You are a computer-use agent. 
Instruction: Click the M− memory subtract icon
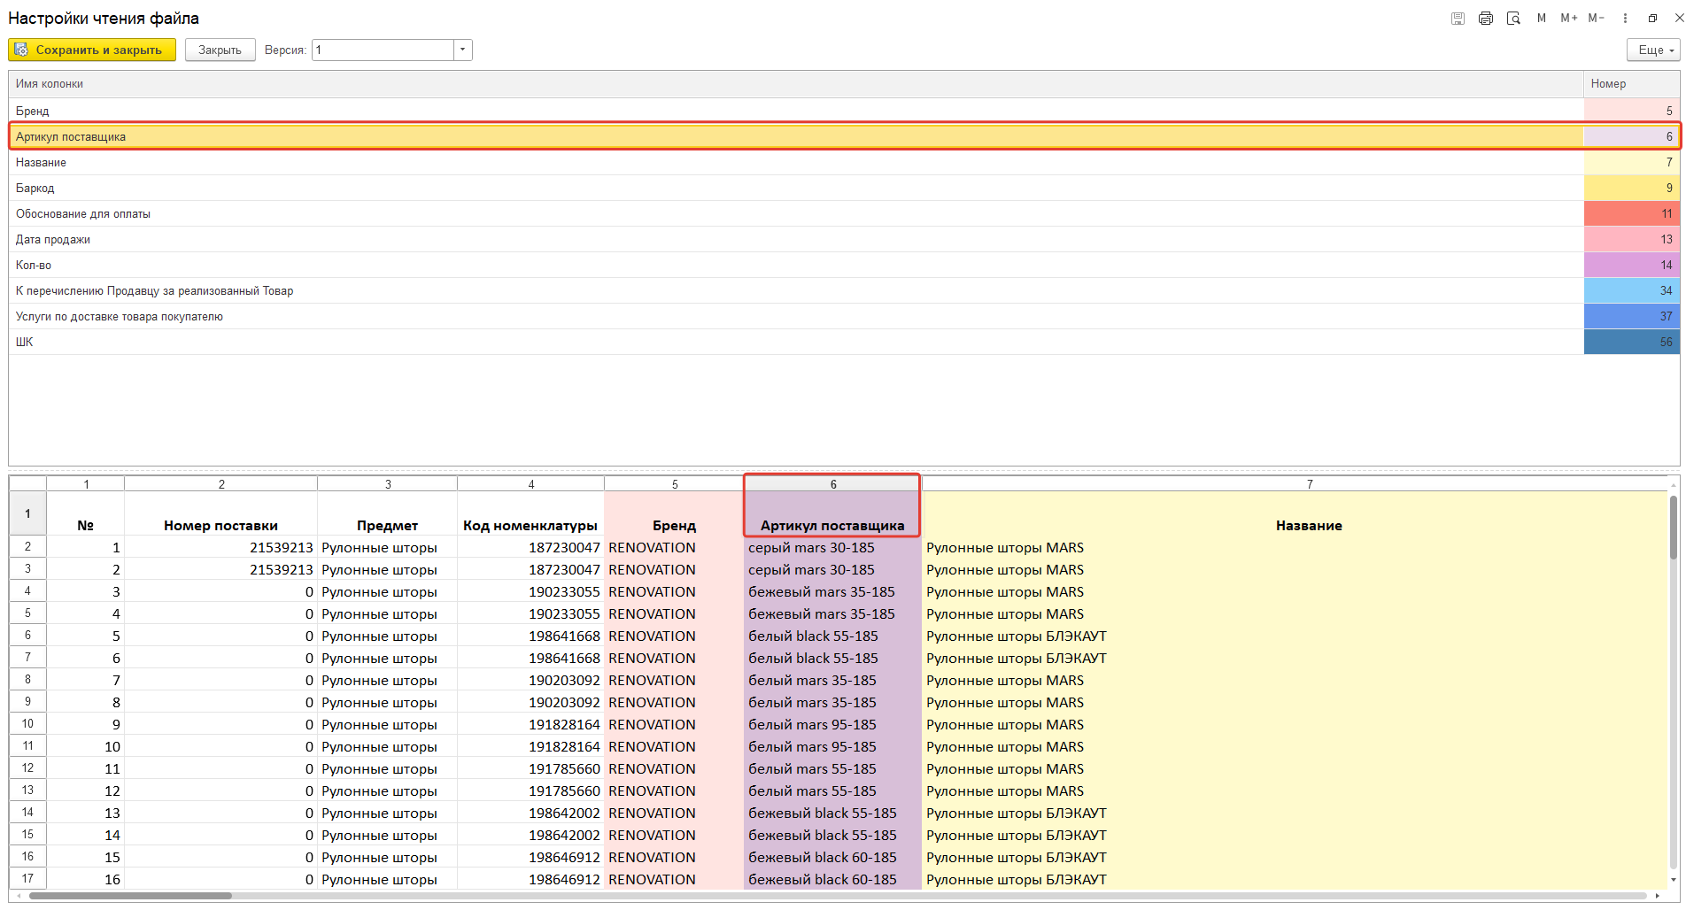pos(1596,19)
